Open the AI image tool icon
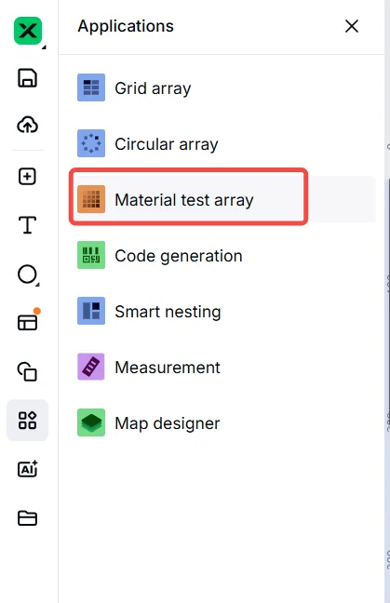 [x=28, y=469]
